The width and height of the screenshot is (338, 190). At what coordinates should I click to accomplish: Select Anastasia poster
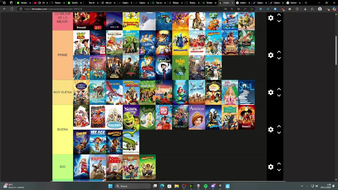(197, 117)
